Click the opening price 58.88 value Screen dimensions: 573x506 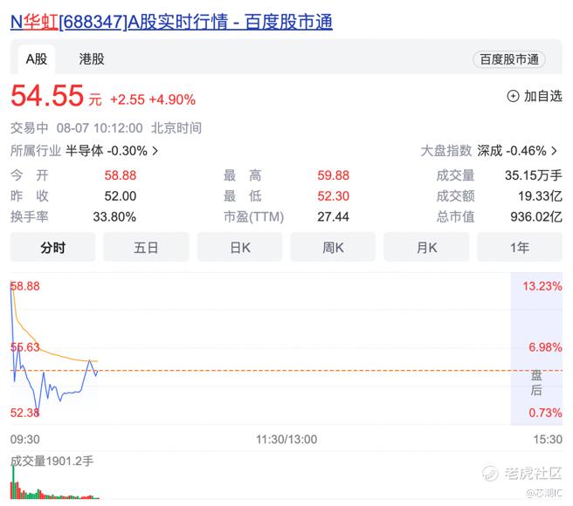pos(121,175)
